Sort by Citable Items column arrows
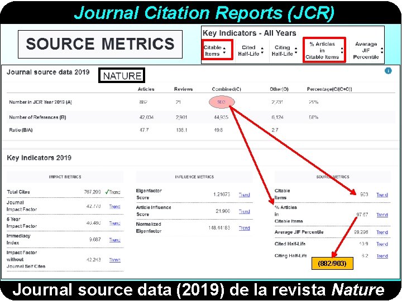The width and height of the screenshot is (402, 301). 224,50
